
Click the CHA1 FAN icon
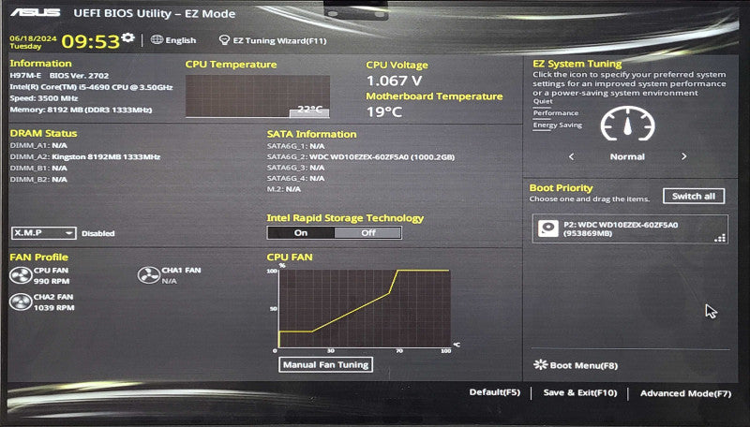click(x=148, y=275)
